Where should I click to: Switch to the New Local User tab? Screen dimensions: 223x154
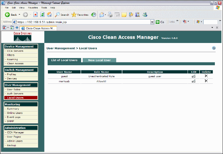[x=99, y=60]
